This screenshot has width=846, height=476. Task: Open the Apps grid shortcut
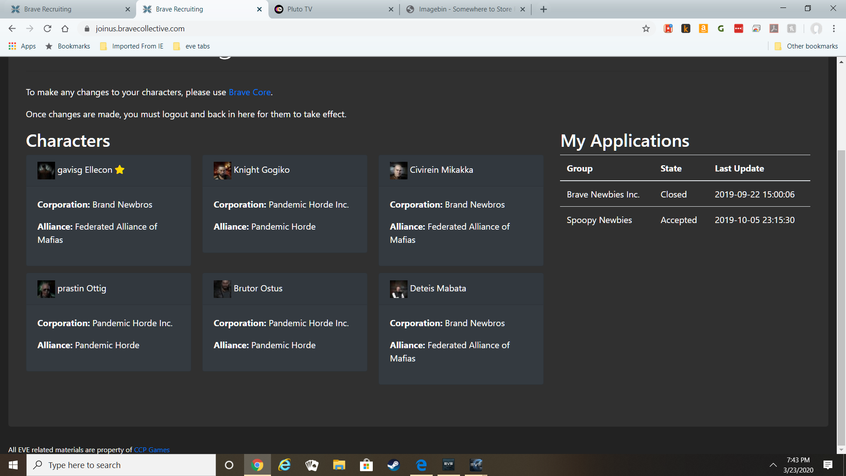coord(22,46)
